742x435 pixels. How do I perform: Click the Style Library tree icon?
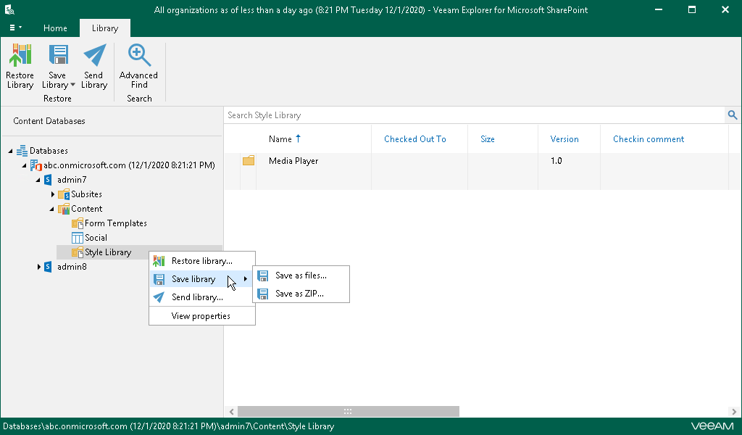point(77,252)
